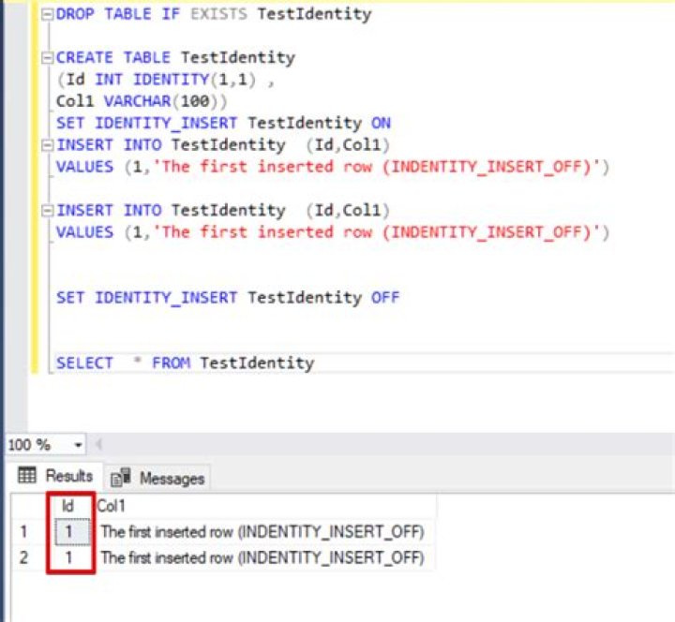Place cursor on SELECT * FROM TestIdentity line
The image size is (675, 622).
186,363
